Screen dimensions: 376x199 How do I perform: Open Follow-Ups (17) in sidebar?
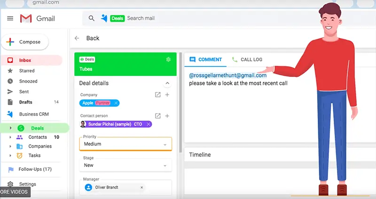(x=35, y=169)
